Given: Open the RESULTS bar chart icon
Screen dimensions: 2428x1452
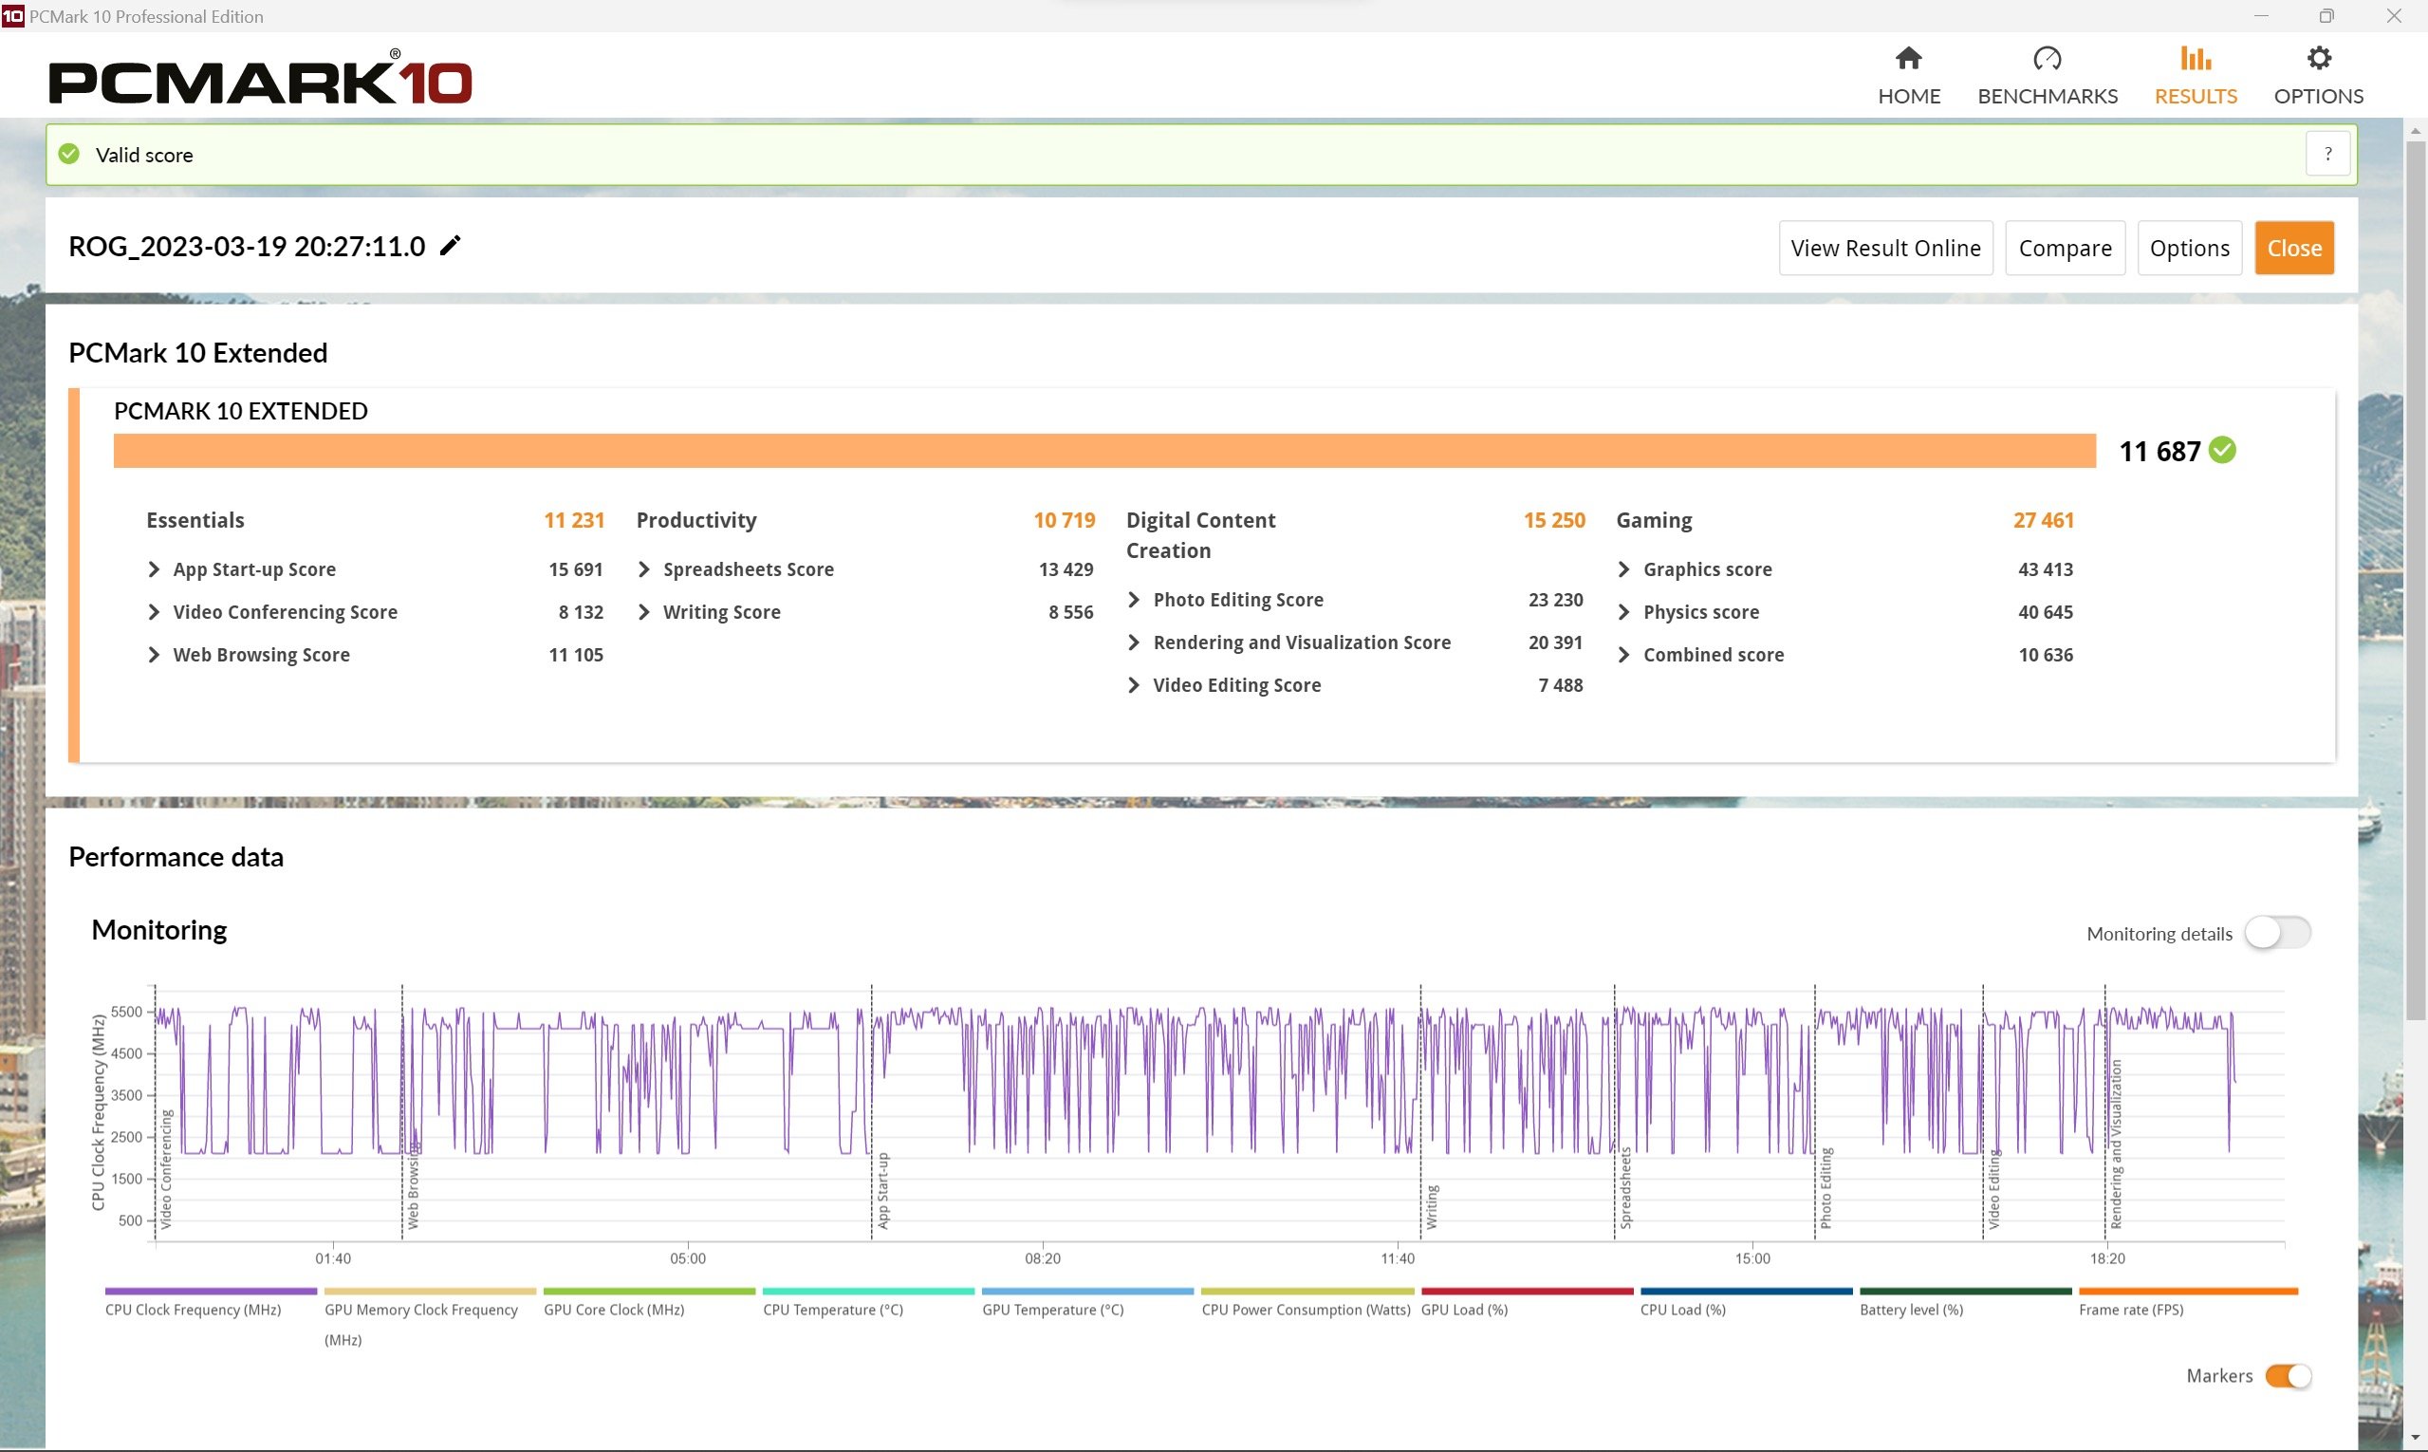Looking at the screenshot, I should [x=2196, y=59].
